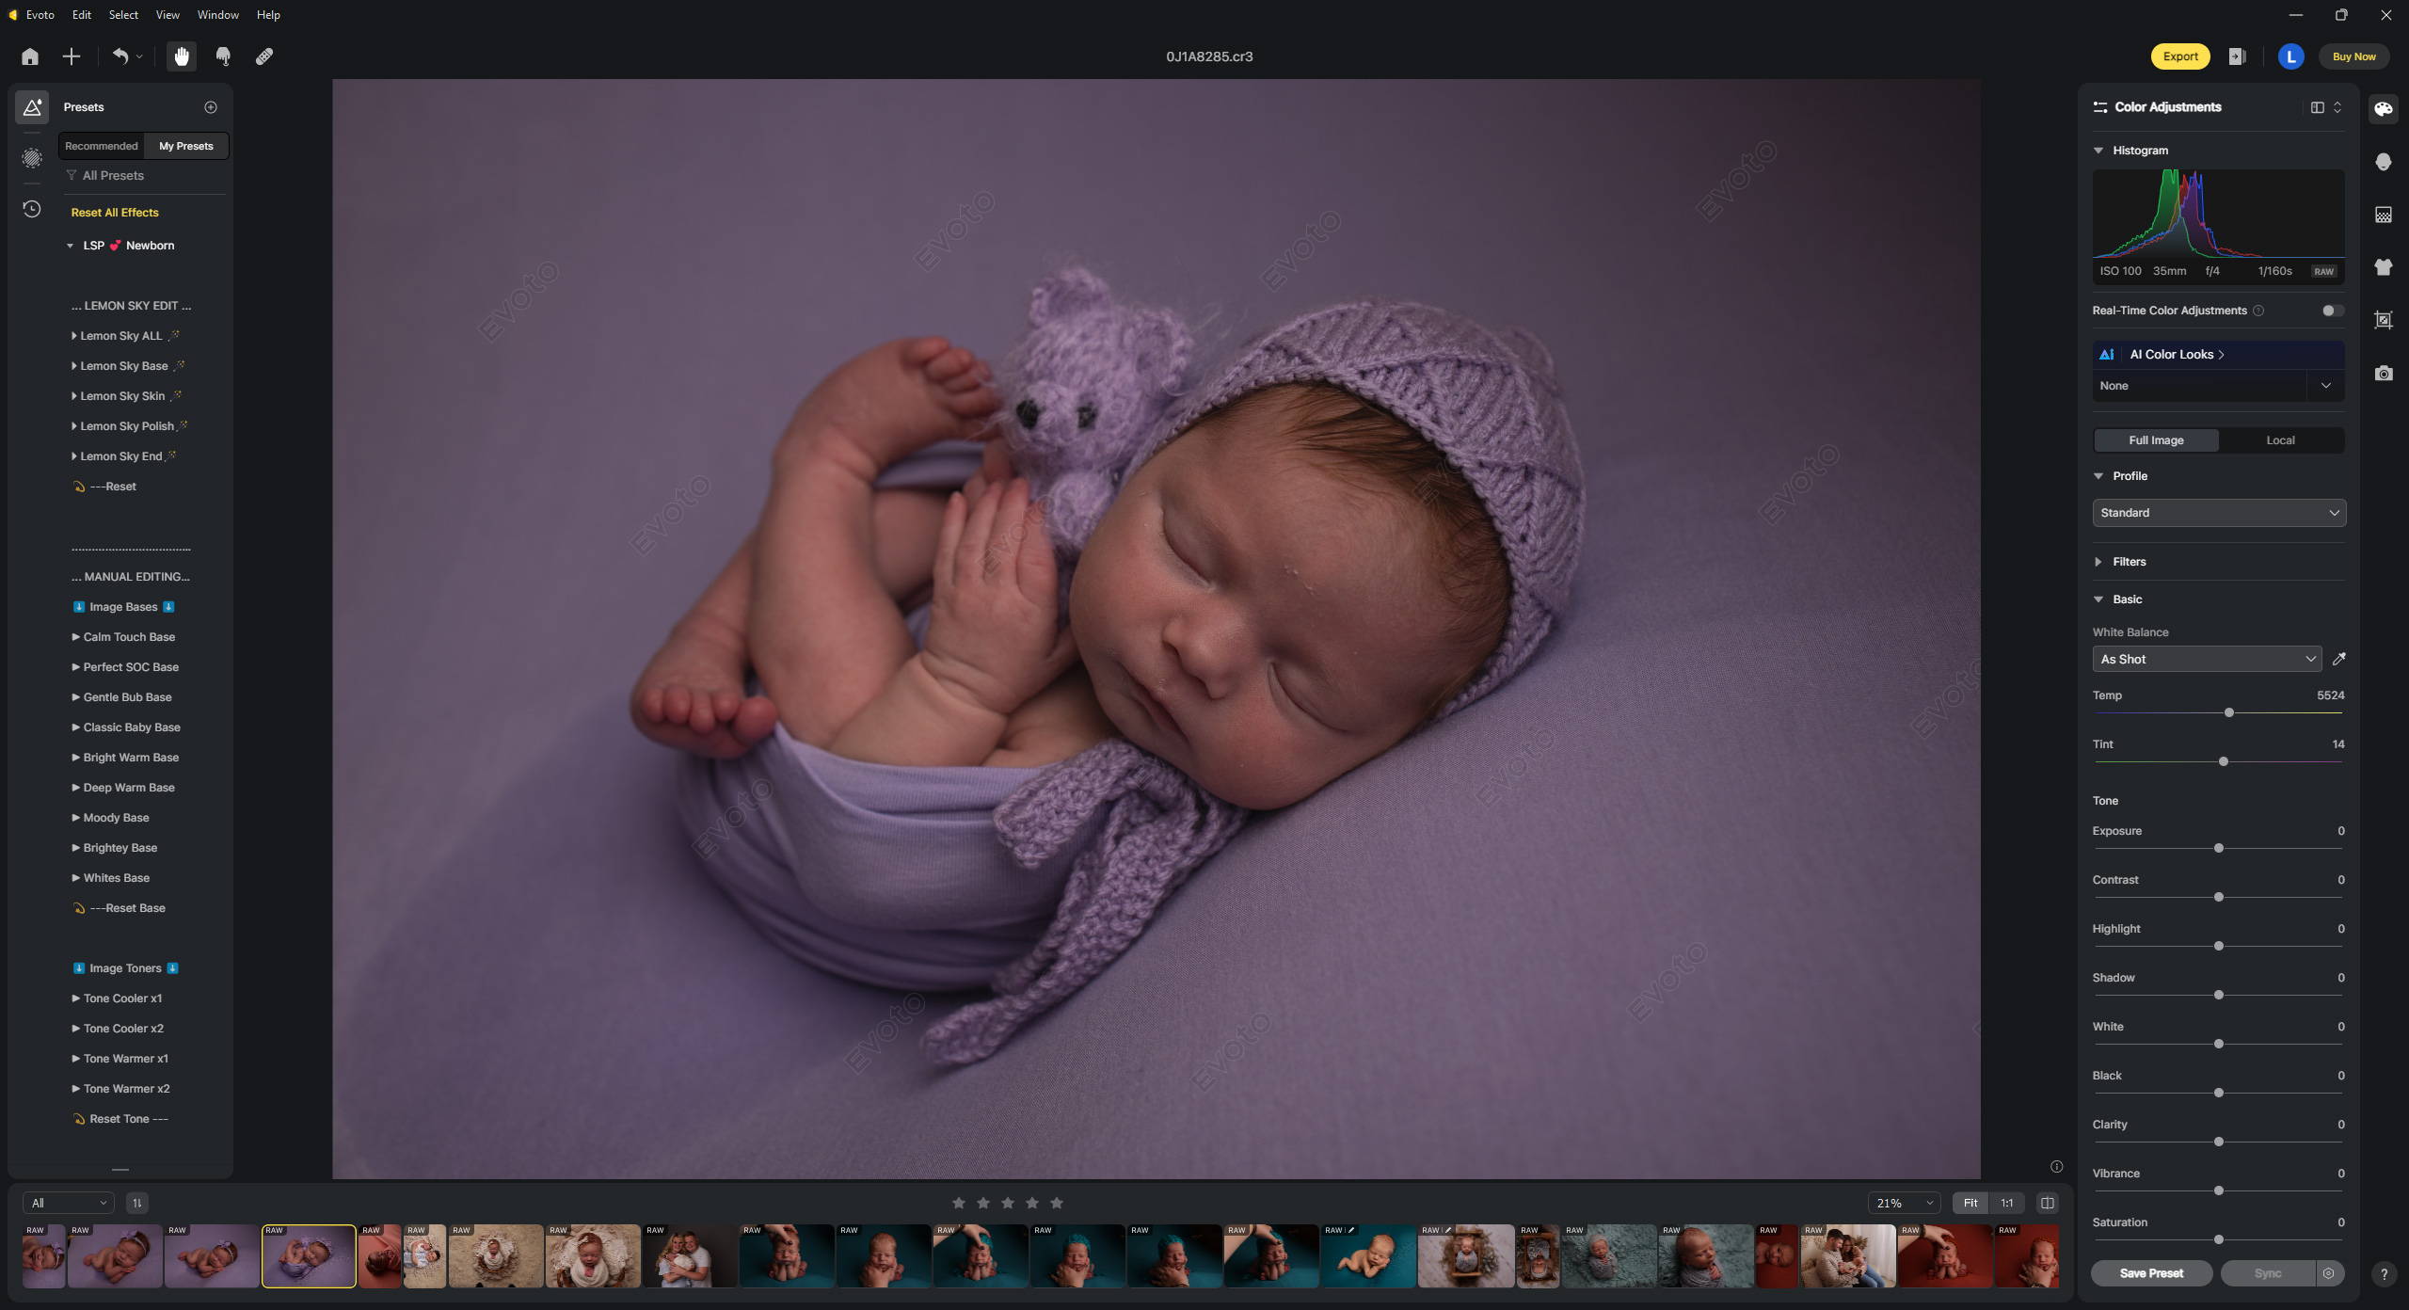Select 1:1 zoom view button
Image resolution: width=2409 pixels, height=1310 pixels.
pos(2006,1203)
